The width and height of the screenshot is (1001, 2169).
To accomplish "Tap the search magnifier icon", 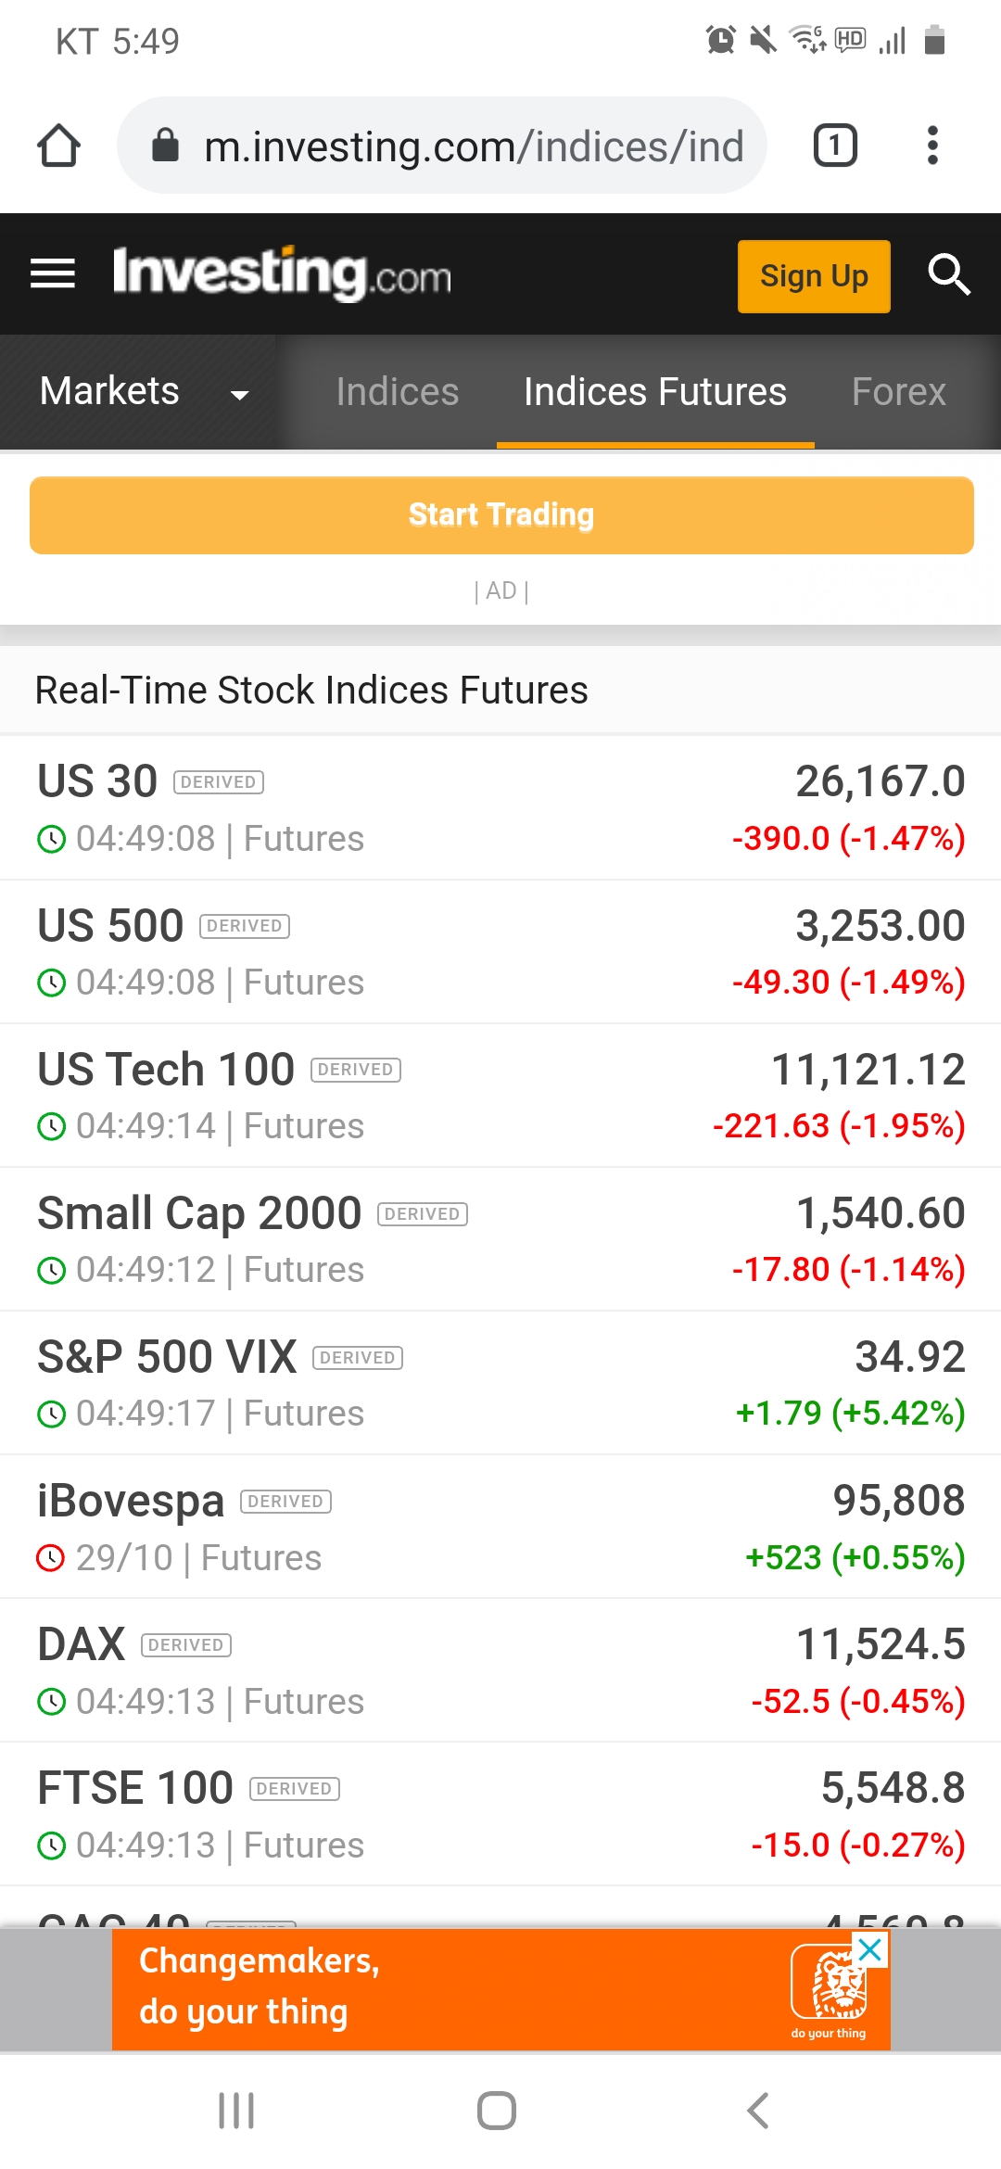I will (948, 274).
